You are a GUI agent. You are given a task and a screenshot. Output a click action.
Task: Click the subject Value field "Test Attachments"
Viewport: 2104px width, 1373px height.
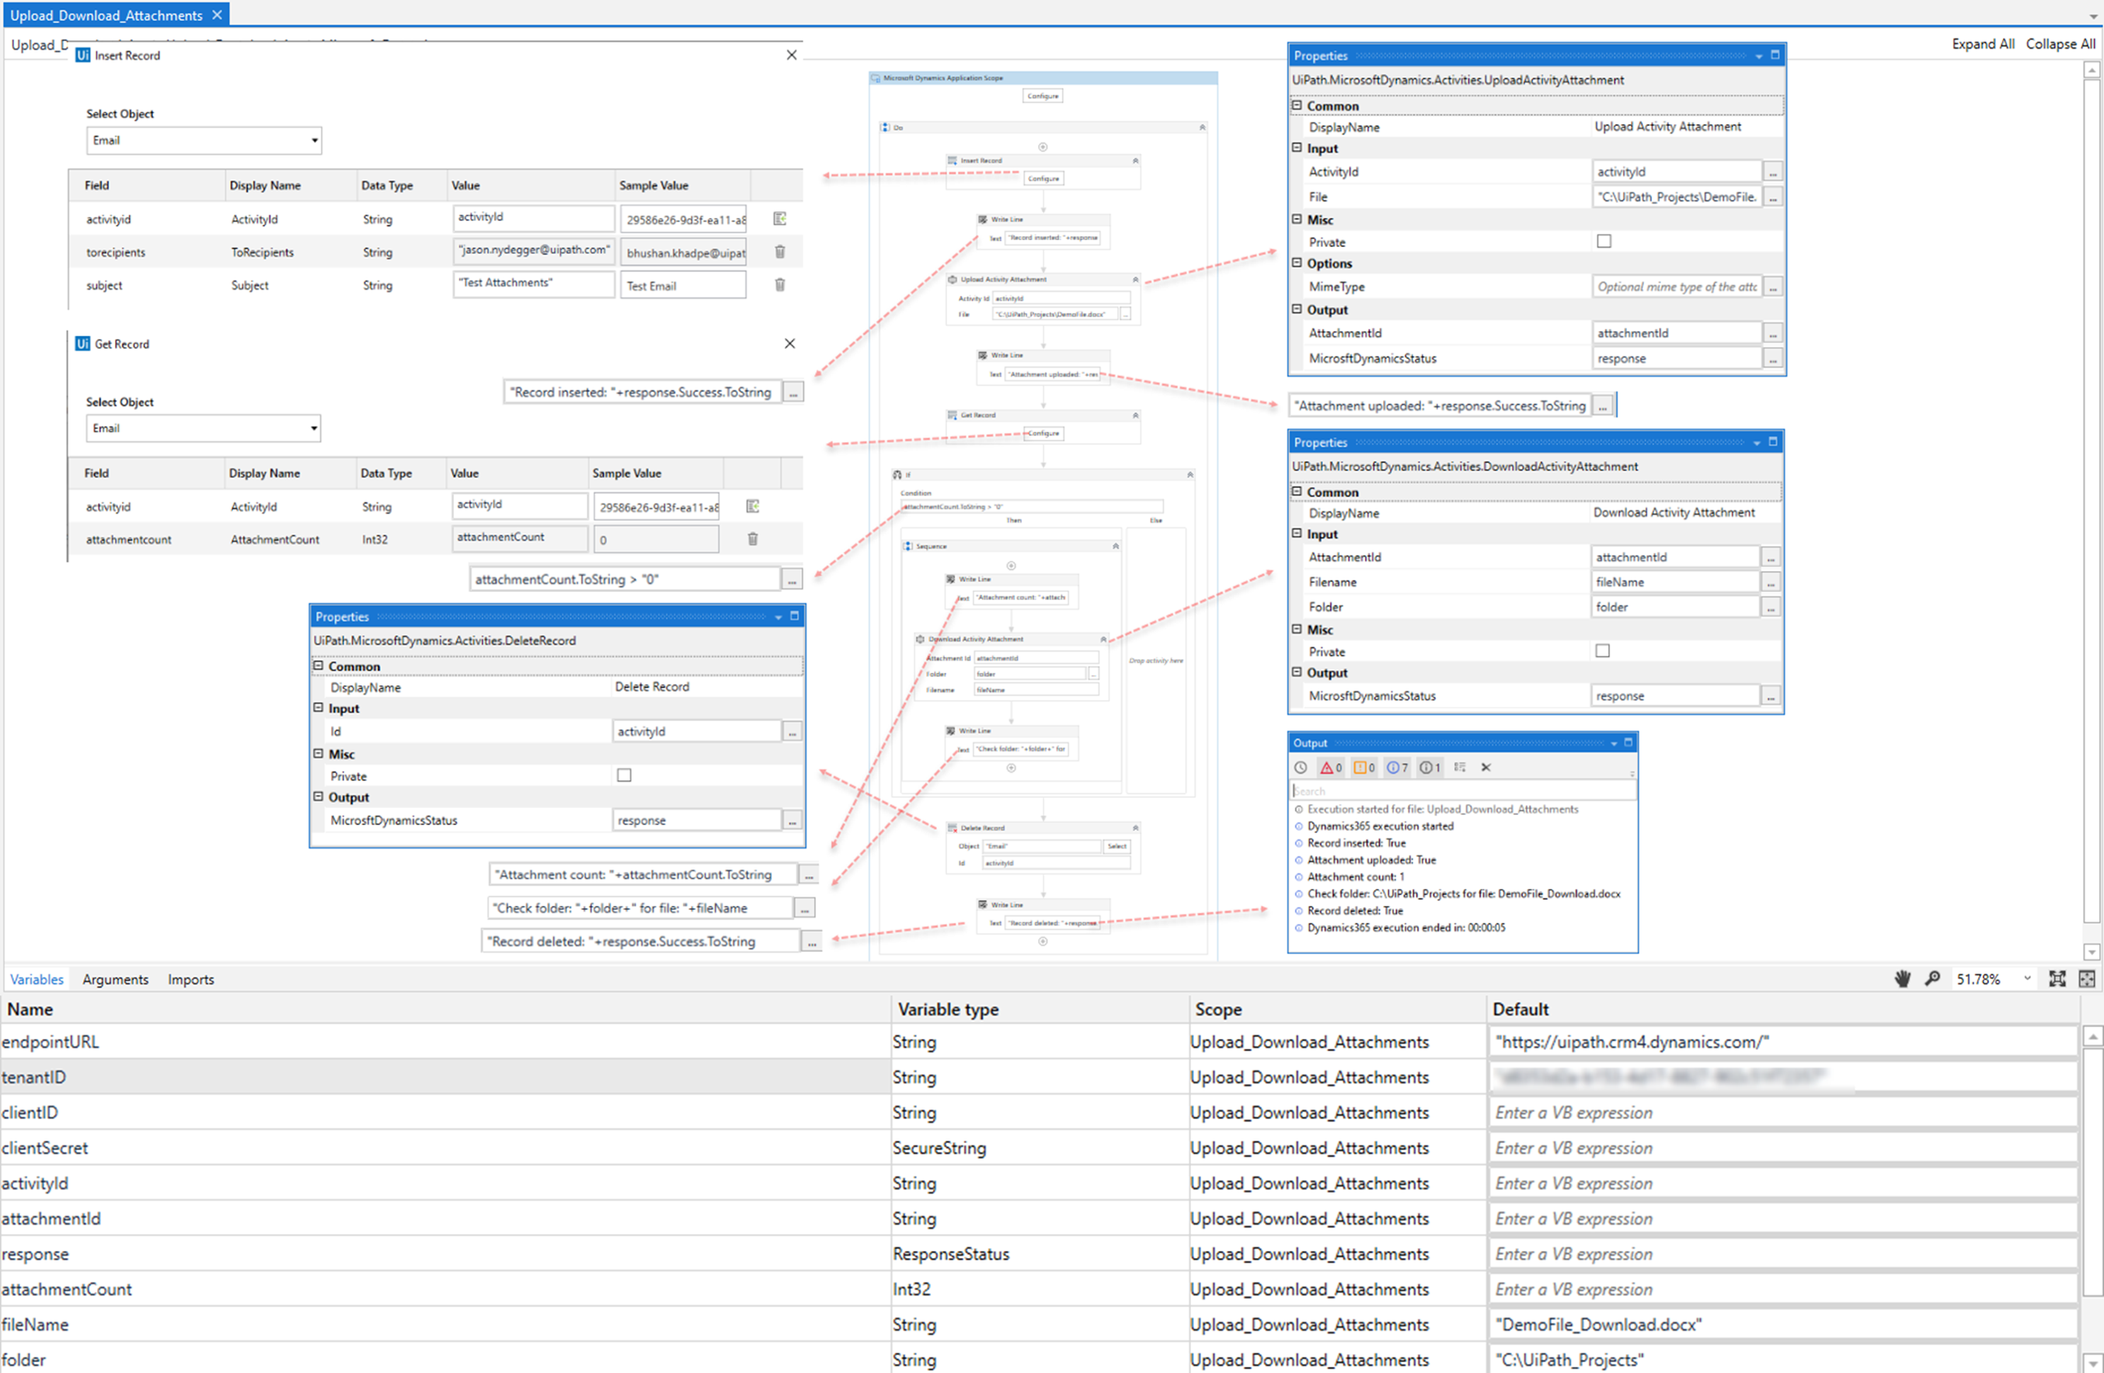533,283
